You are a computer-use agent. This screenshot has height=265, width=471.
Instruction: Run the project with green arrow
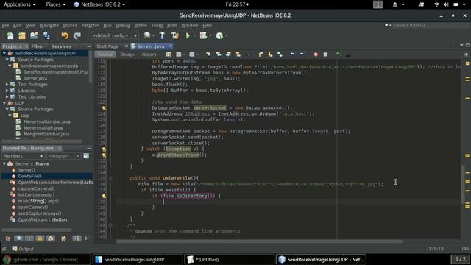tap(188, 36)
